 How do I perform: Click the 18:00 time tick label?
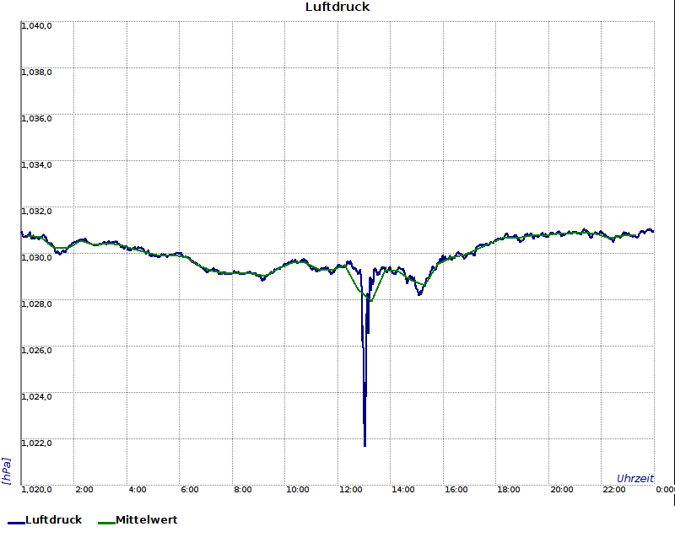click(509, 490)
